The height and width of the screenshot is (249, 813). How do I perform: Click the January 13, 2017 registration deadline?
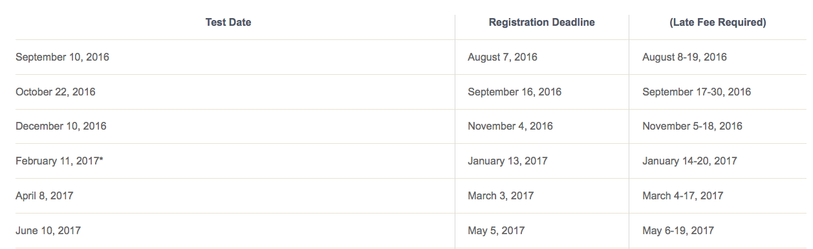(507, 161)
